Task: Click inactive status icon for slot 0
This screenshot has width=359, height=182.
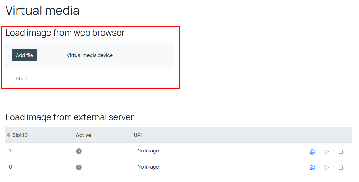Action: 79,167
